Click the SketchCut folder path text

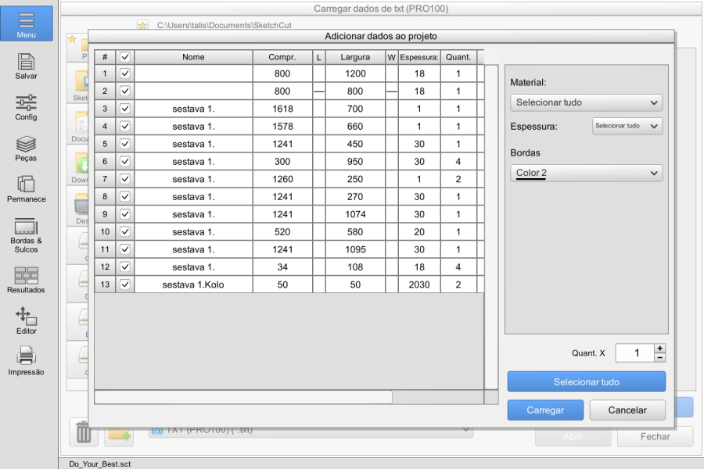tap(224, 25)
